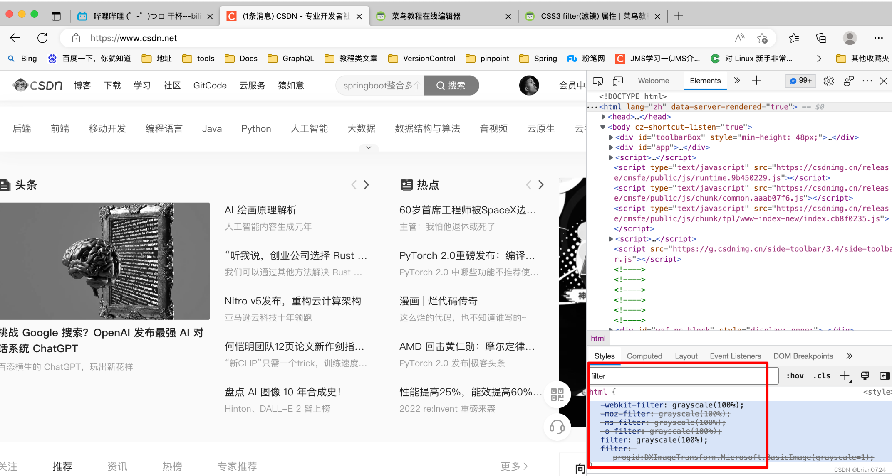This screenshot has height=476, width=892.
Task: Toggle element classes with .cls
Action: click(x=821, y=376)
